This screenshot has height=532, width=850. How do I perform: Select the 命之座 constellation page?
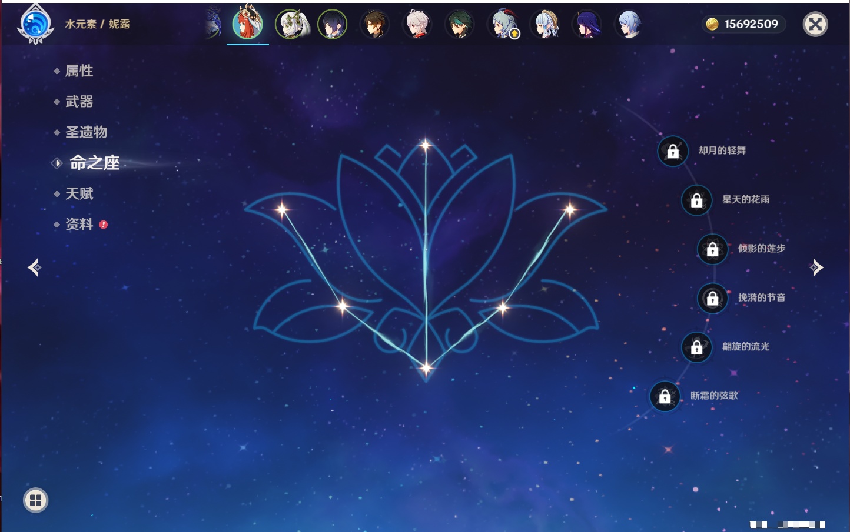tap(94, 163)
